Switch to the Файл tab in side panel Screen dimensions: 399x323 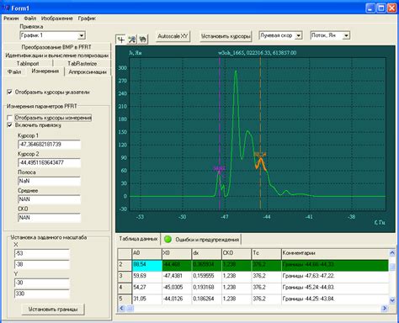coord(14,72)
